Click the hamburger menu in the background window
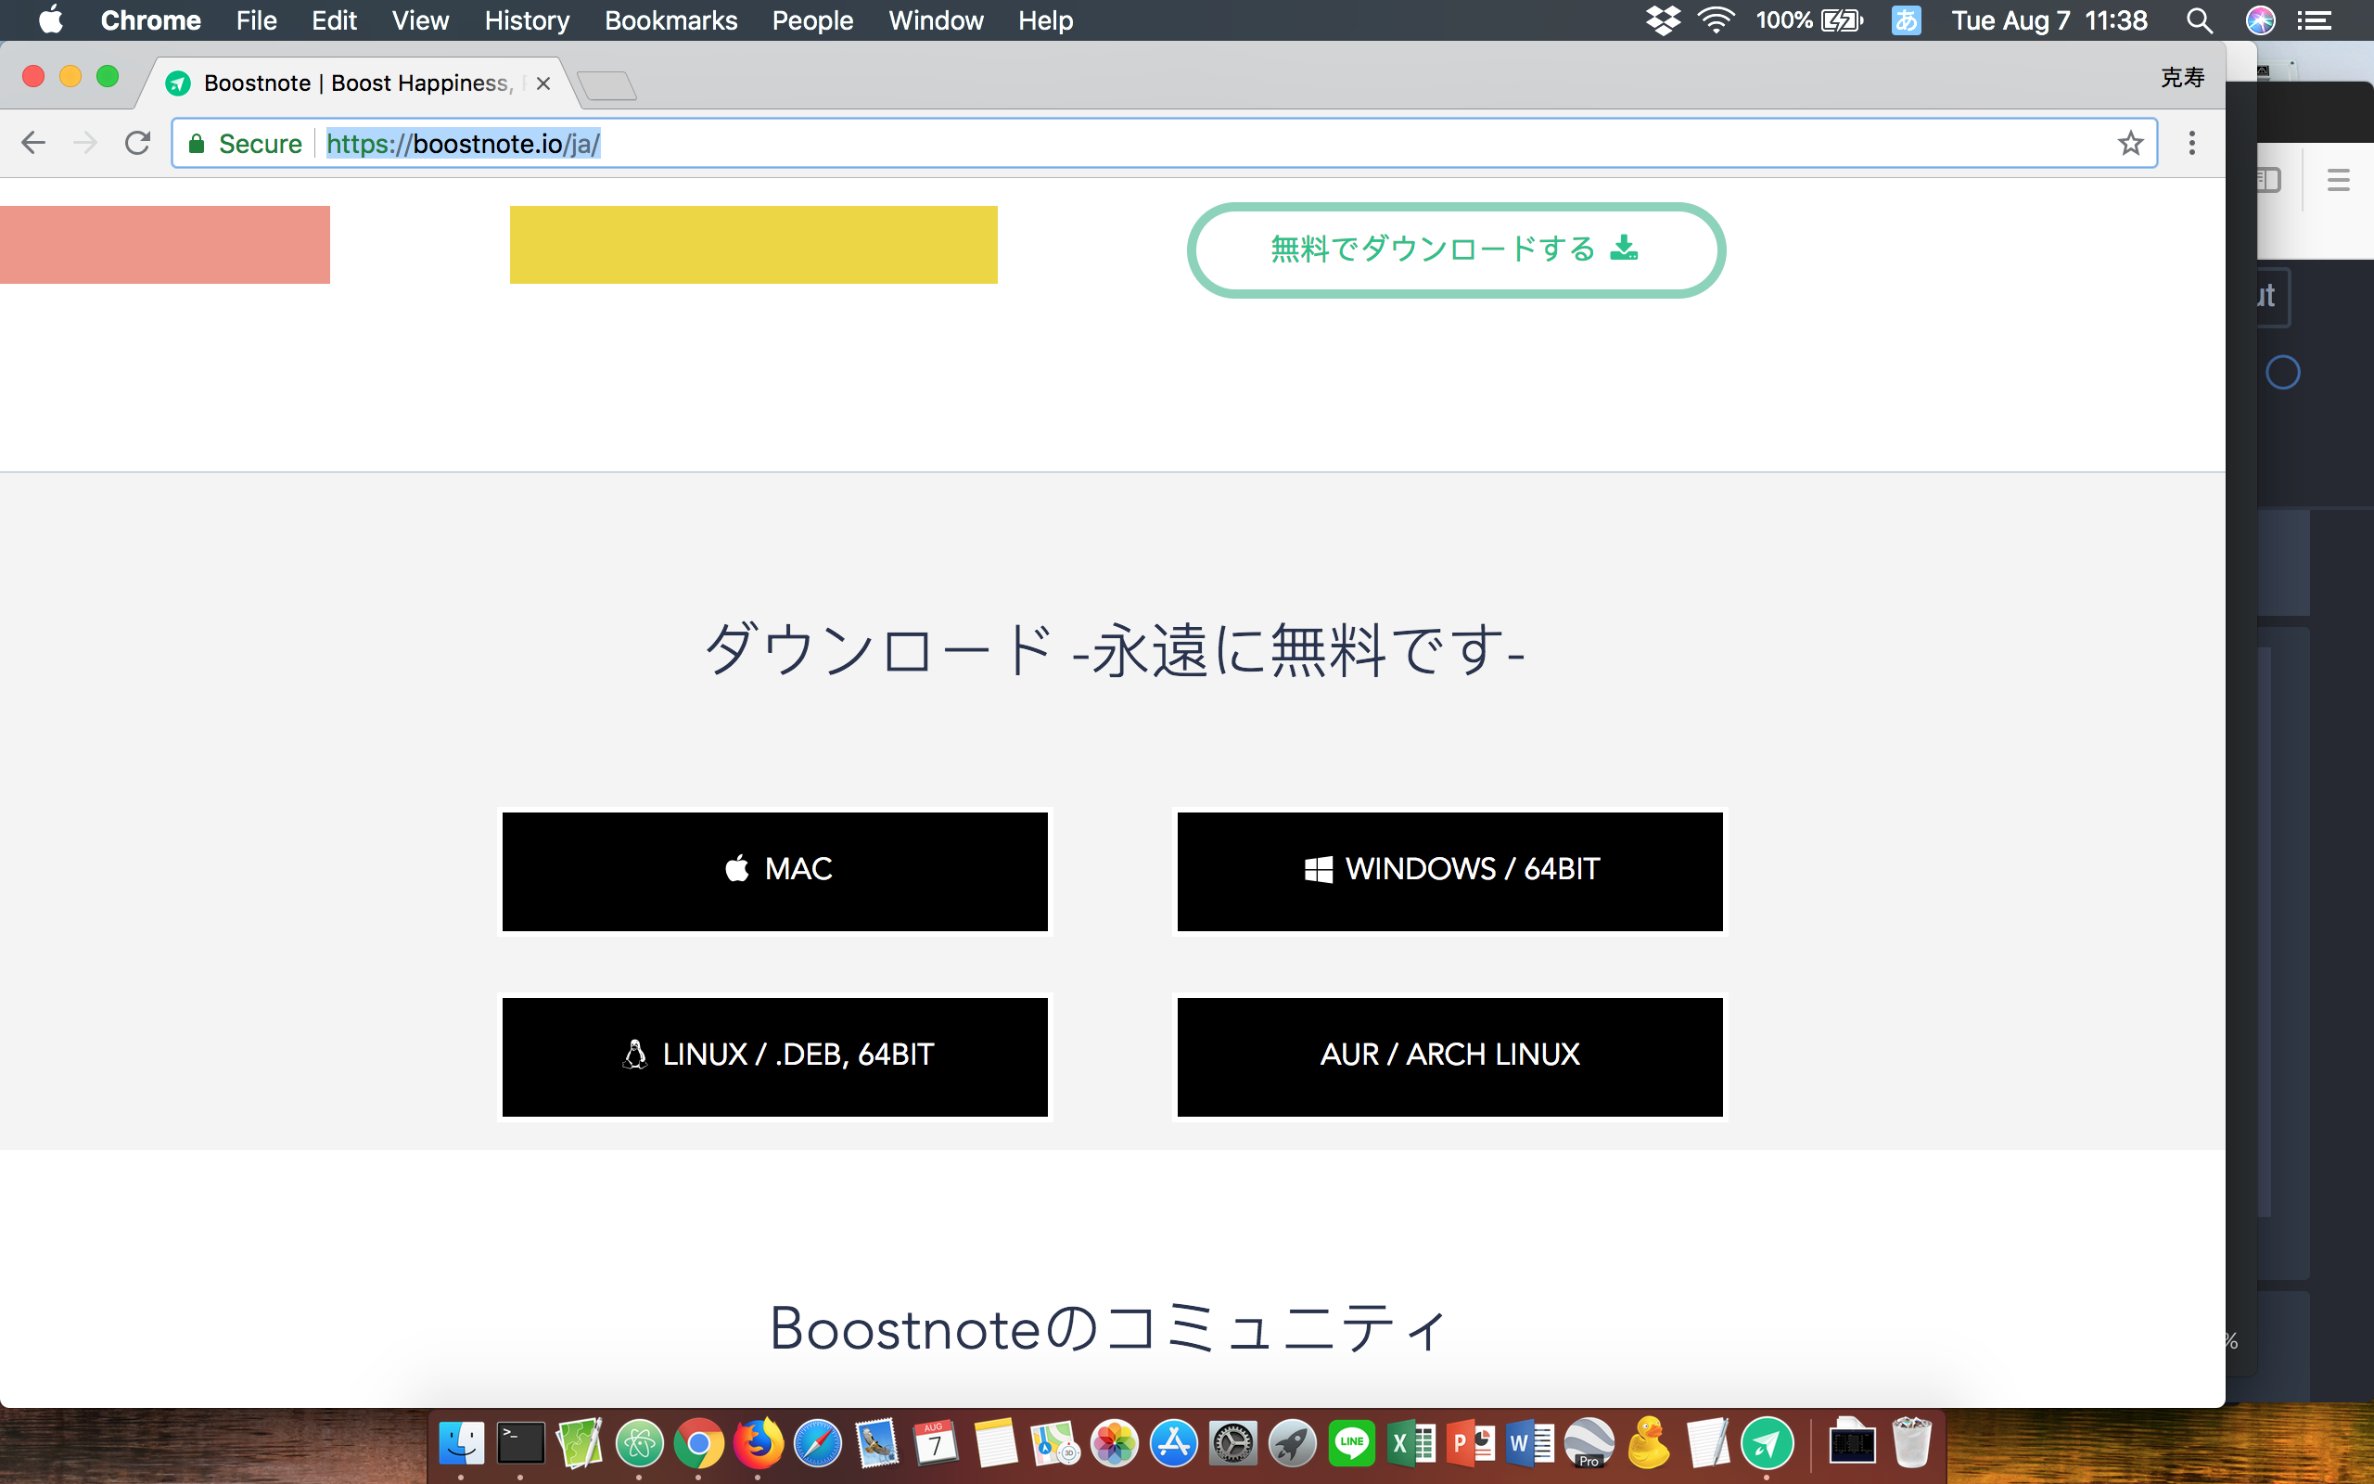Viewport: 2374px width, 1484px height. pos(2338,180)
